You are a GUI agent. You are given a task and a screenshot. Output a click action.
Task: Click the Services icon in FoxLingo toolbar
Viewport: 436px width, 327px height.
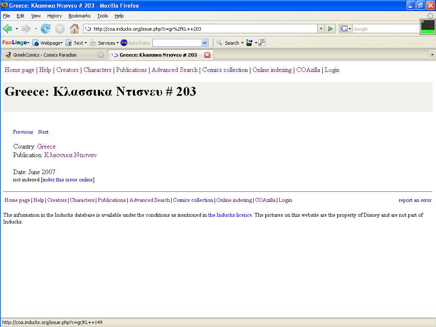(x=93, y=43)
